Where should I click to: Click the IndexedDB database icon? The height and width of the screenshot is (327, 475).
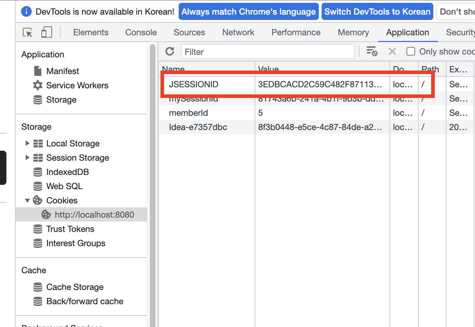[38, 172]
